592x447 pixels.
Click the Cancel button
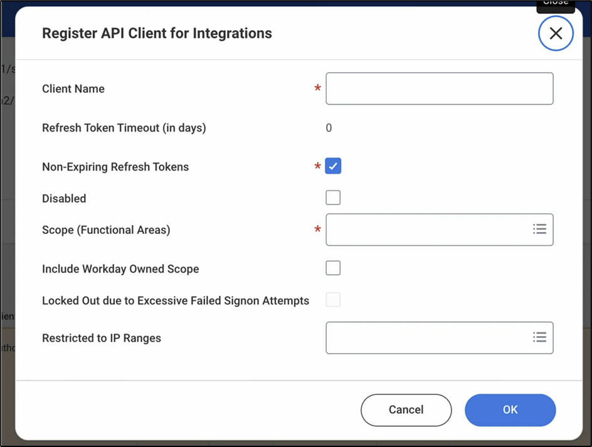coord(406,410)
